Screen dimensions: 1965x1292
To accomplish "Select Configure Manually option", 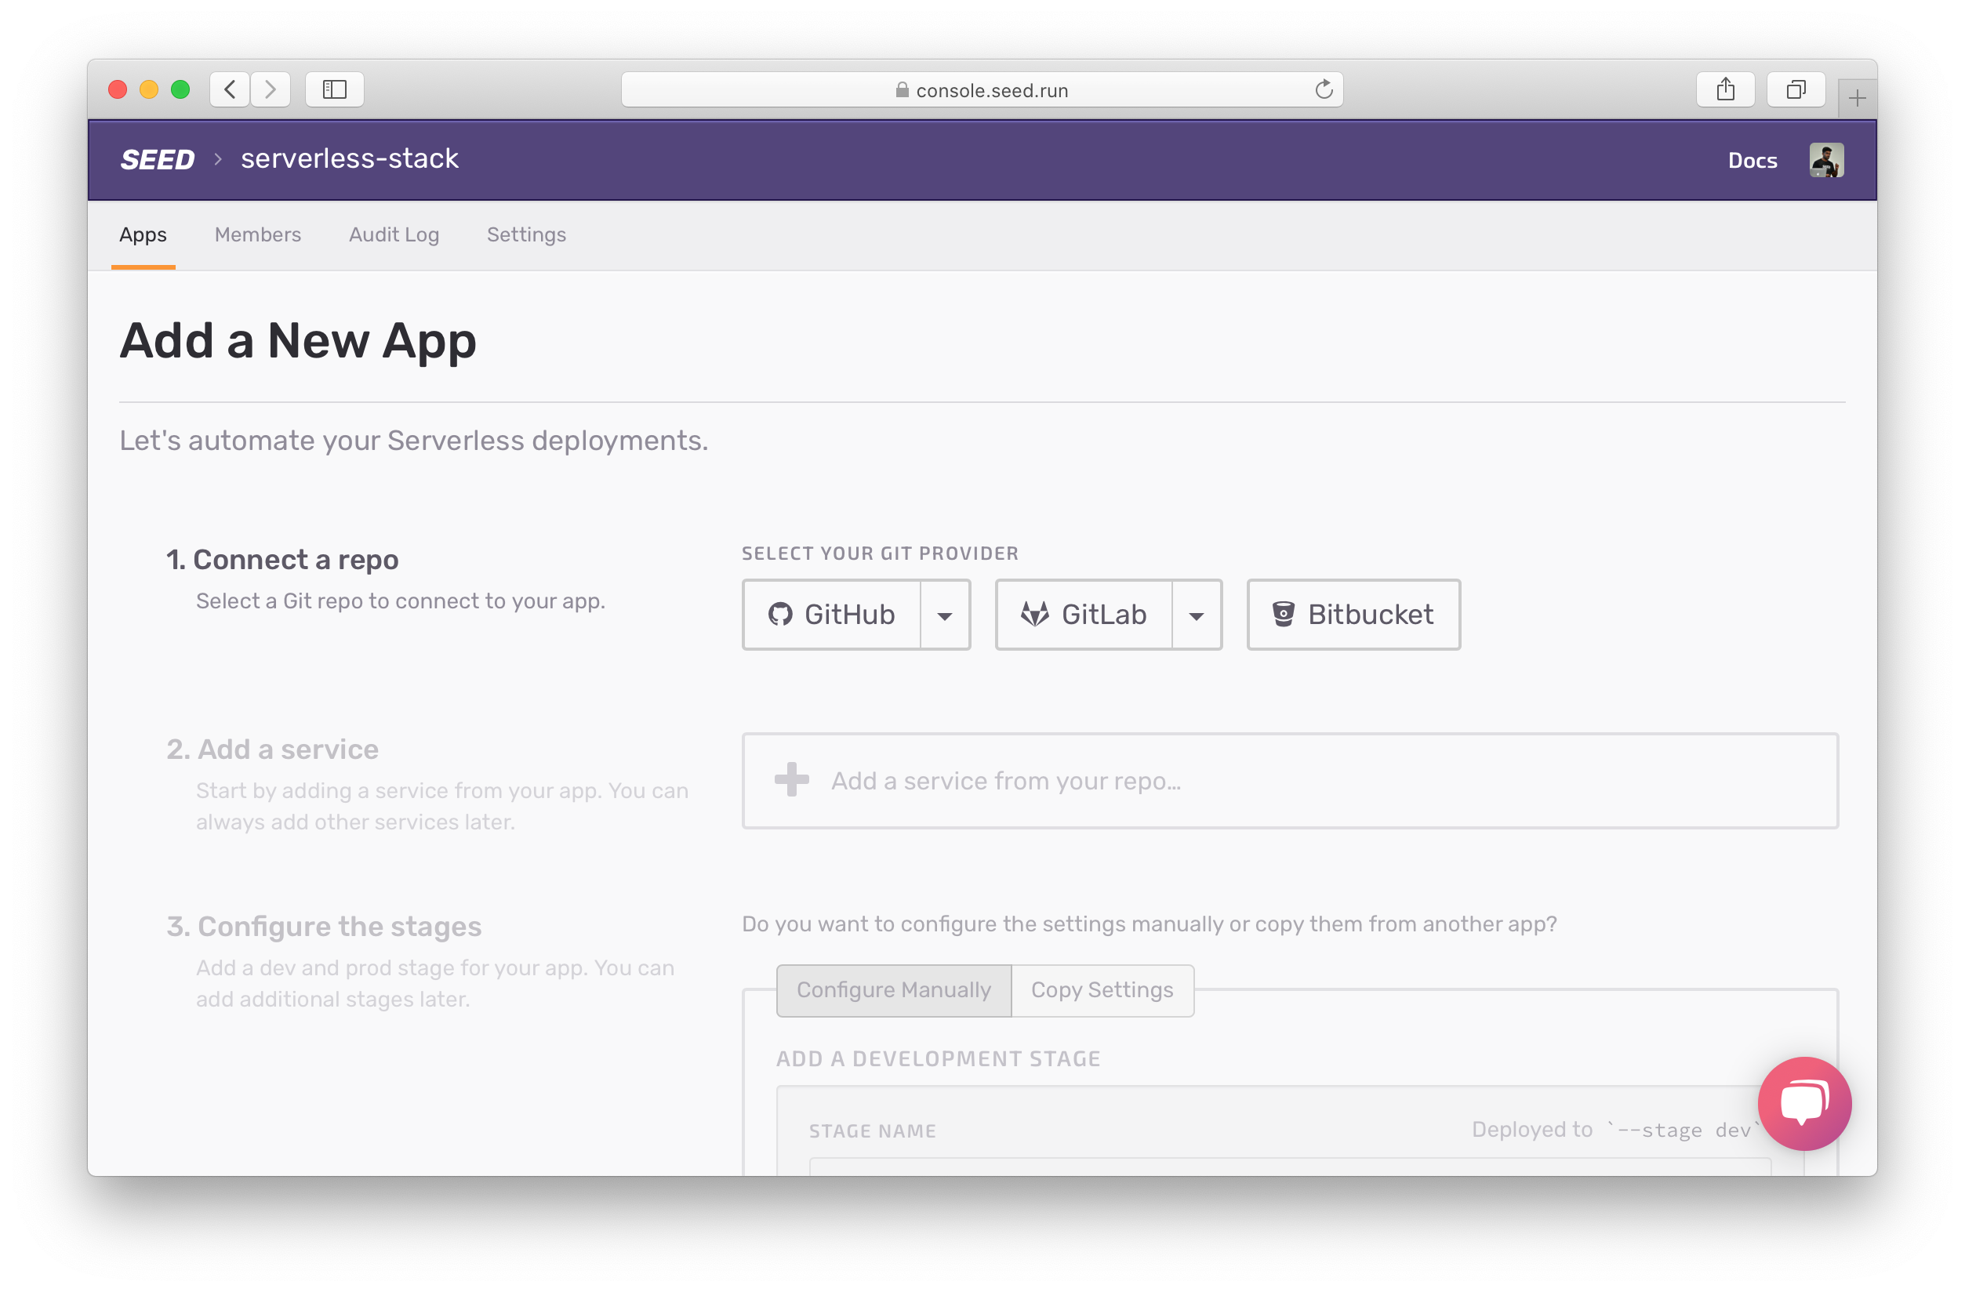I will (x=893, y=990).
